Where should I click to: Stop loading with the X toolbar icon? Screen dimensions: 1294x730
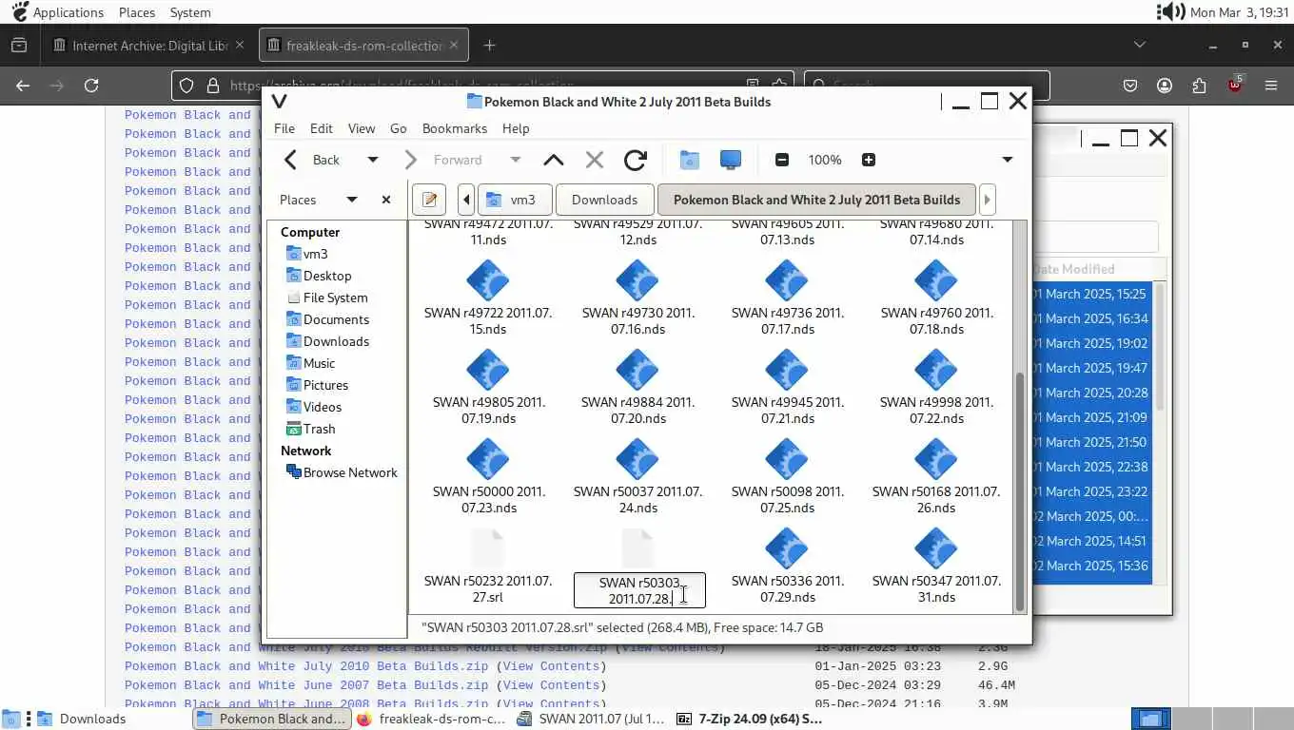(595, 160)
